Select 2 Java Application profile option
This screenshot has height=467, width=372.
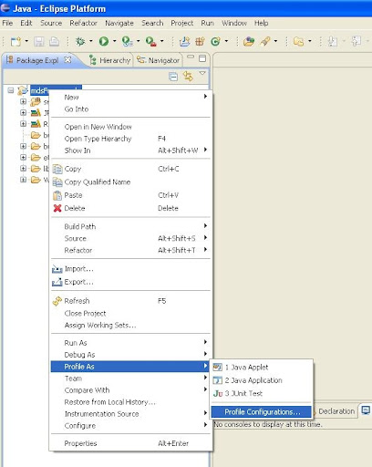[261, 380]
